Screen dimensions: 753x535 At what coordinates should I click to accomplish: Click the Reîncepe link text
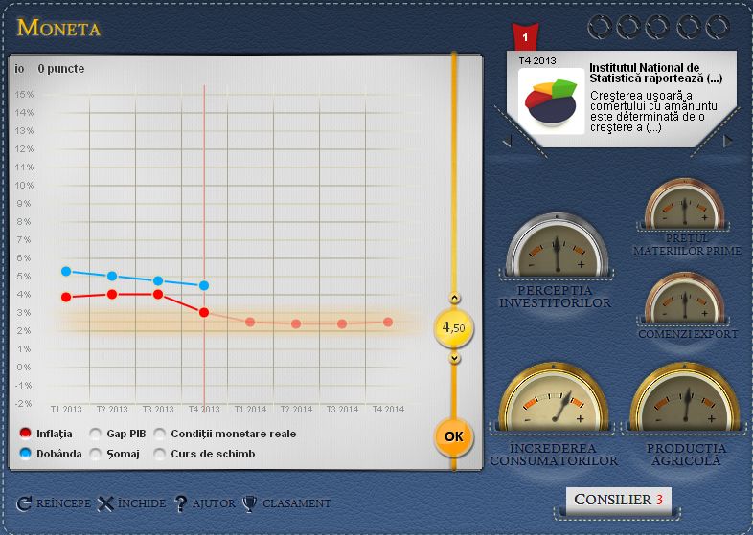(63, 503)
